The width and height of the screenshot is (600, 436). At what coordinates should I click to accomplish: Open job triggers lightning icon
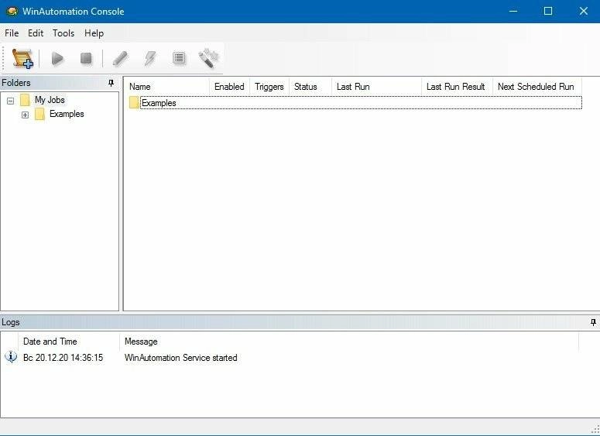[150, 59]
